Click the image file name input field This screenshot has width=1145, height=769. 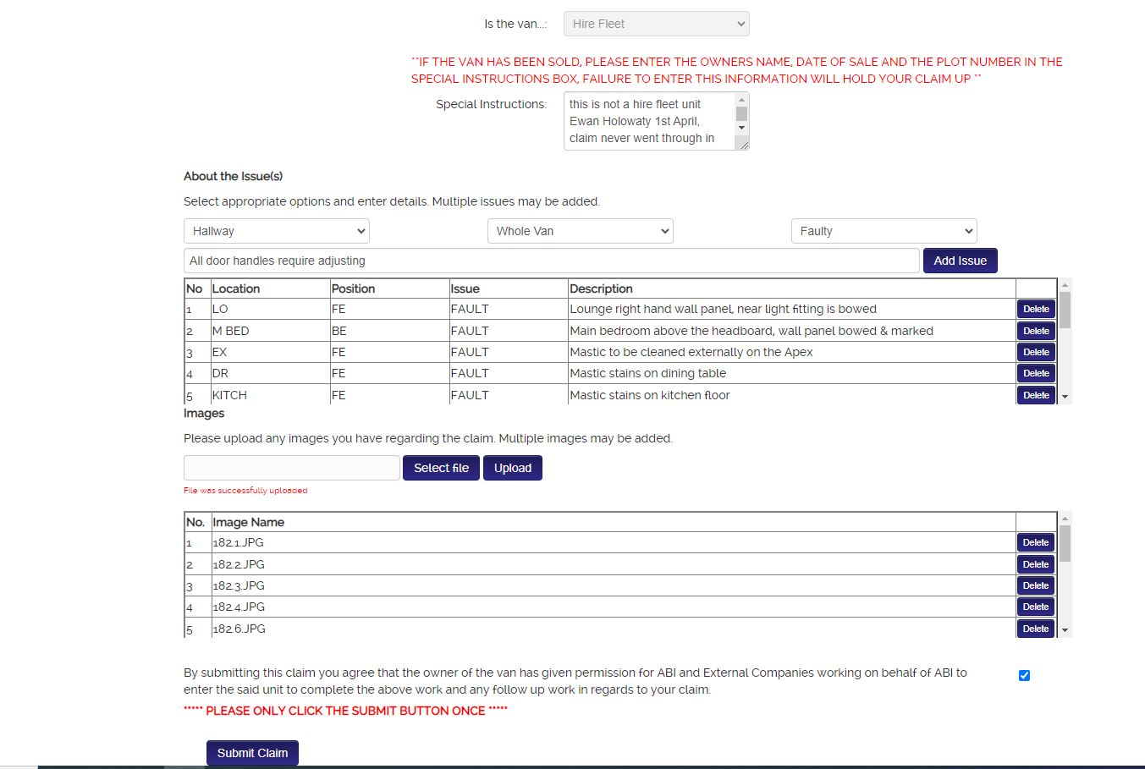[x=291, y=468]
